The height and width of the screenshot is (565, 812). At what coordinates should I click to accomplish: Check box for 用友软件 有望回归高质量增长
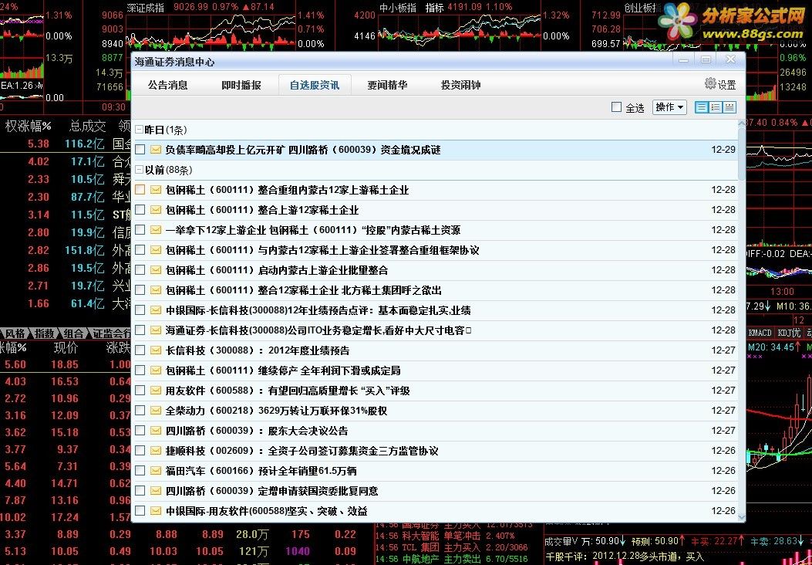140,391
